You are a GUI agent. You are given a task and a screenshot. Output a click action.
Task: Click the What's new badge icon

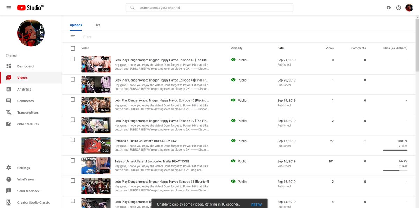pos(9,179)
